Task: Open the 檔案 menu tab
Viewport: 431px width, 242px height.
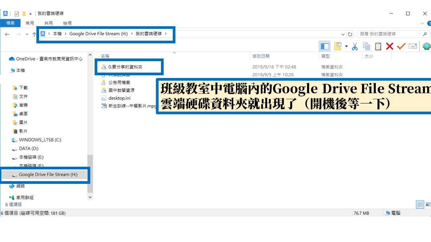Action: 10,23
